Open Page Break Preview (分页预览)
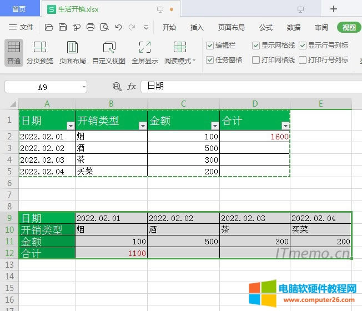Image resolution: width=362 pixels, height=311 pixels. pyautogui.click(x=40, y=52)
